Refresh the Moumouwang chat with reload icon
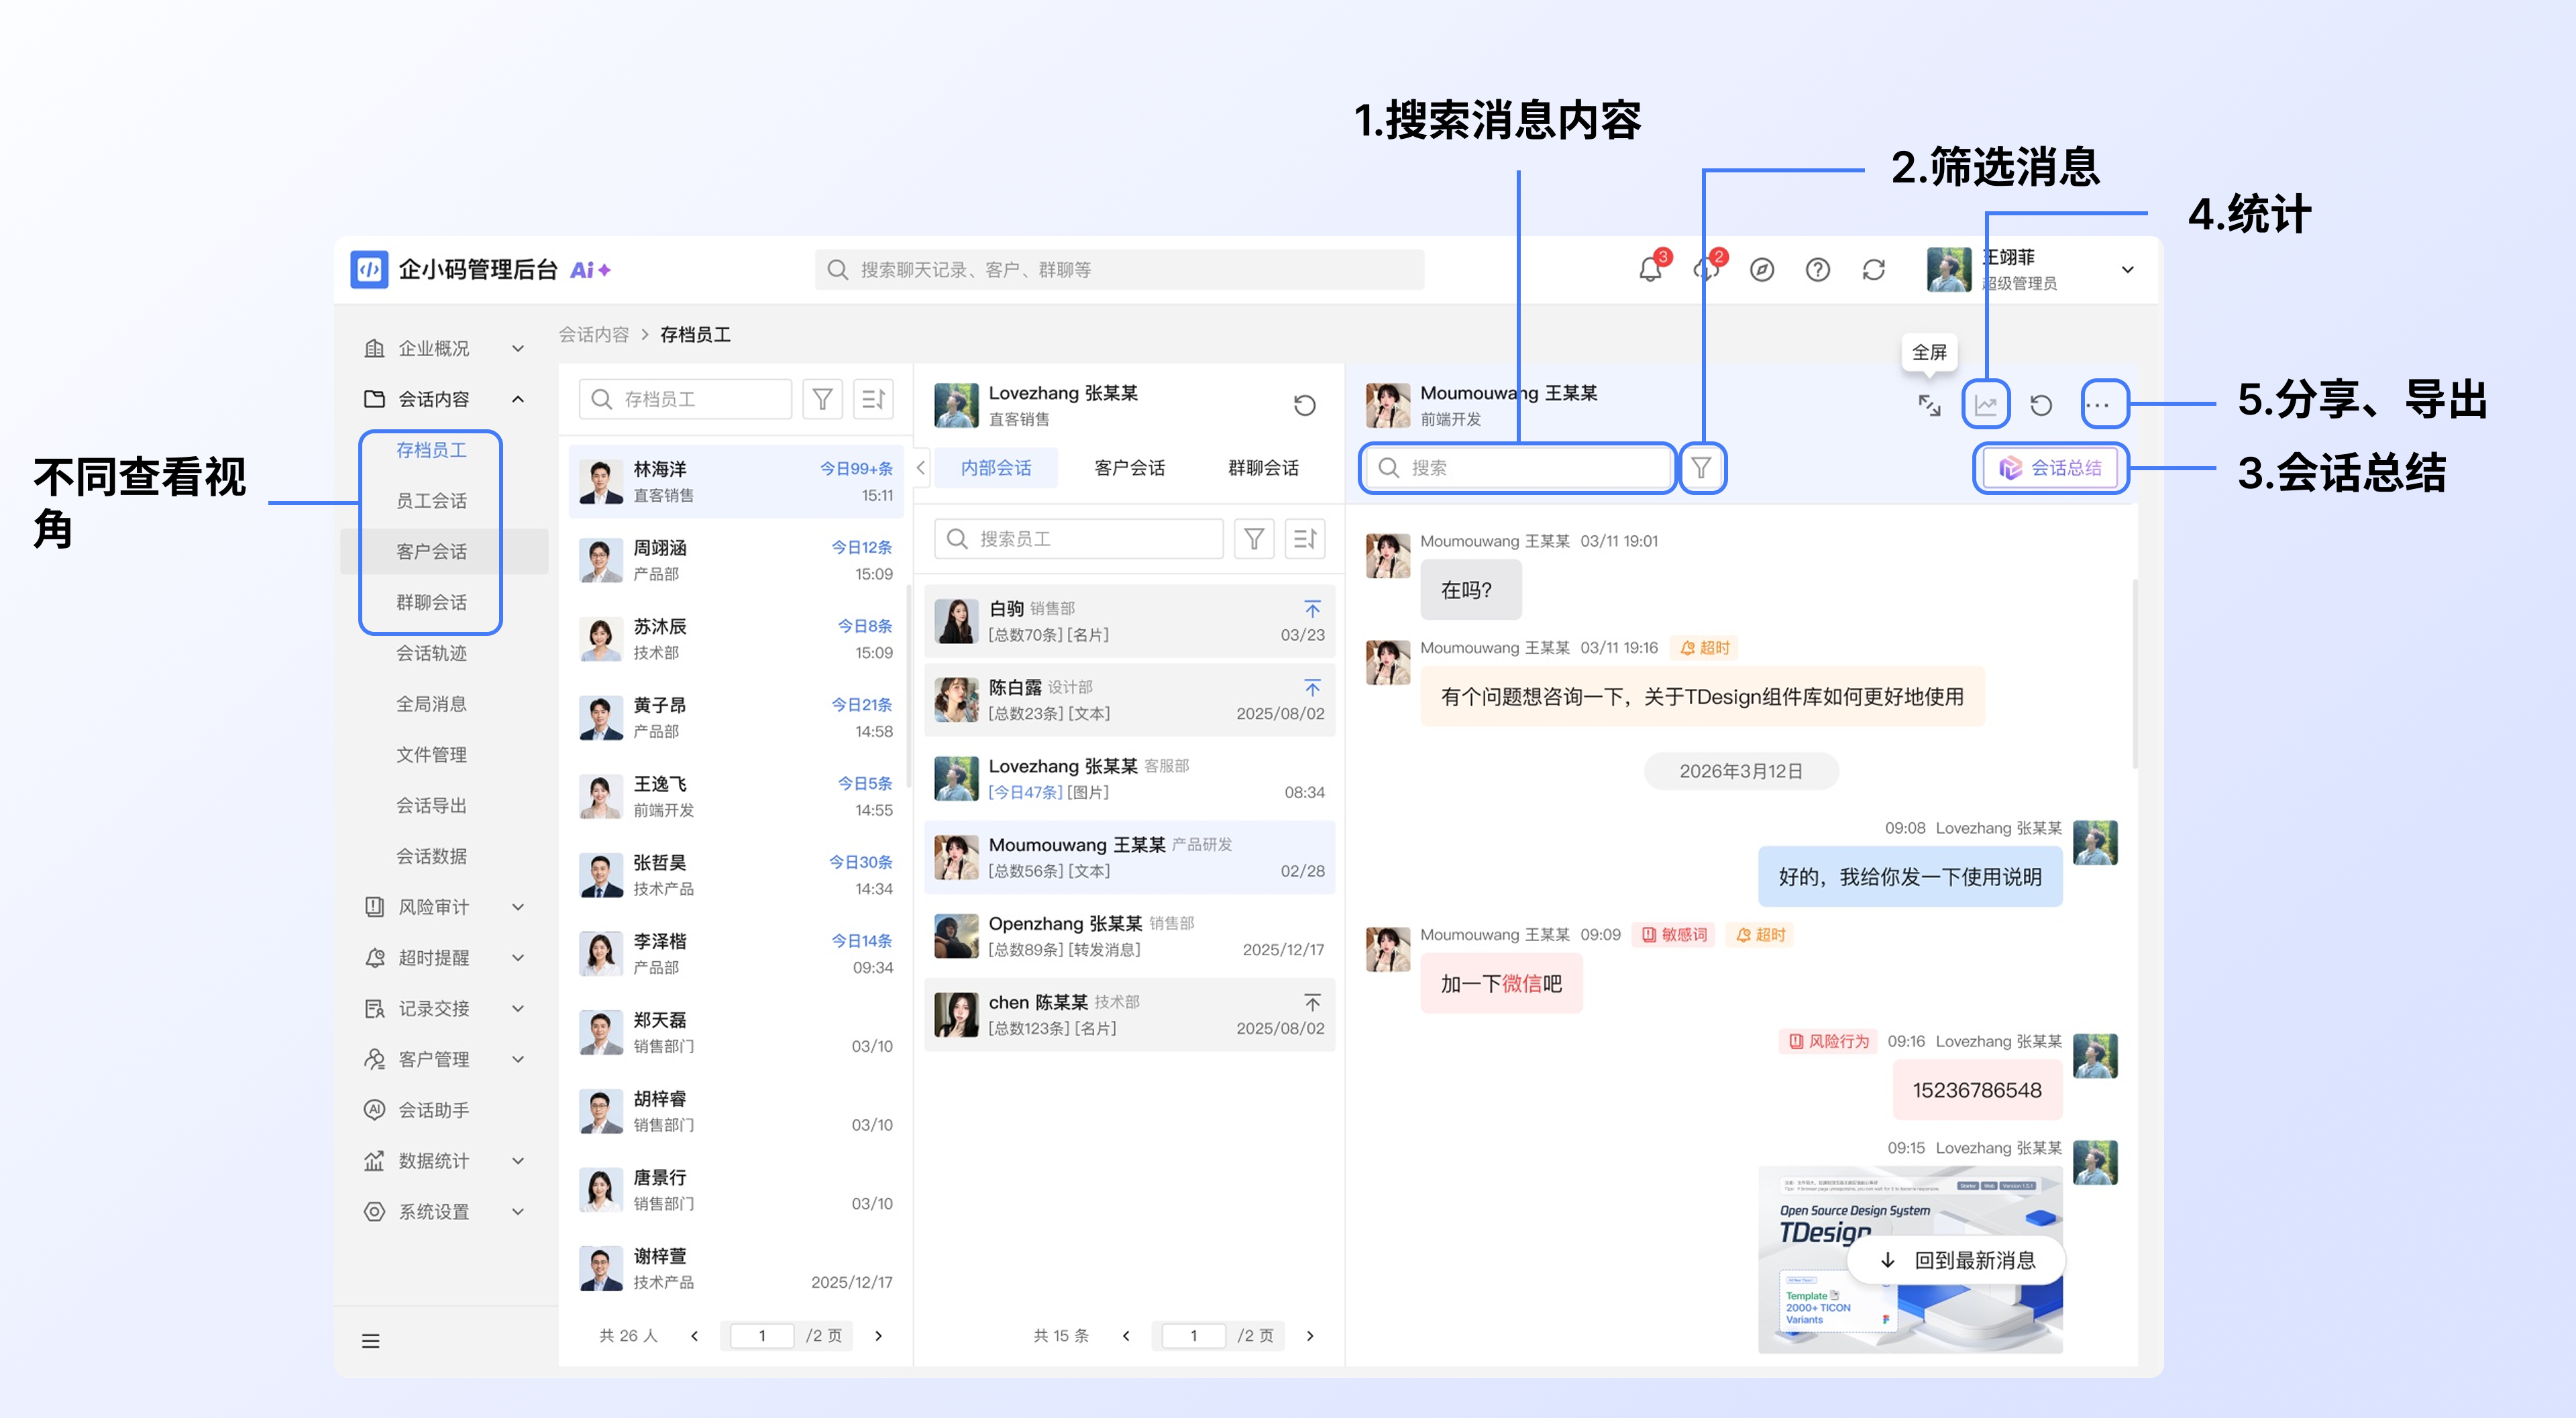 [x=2041, y=405]
